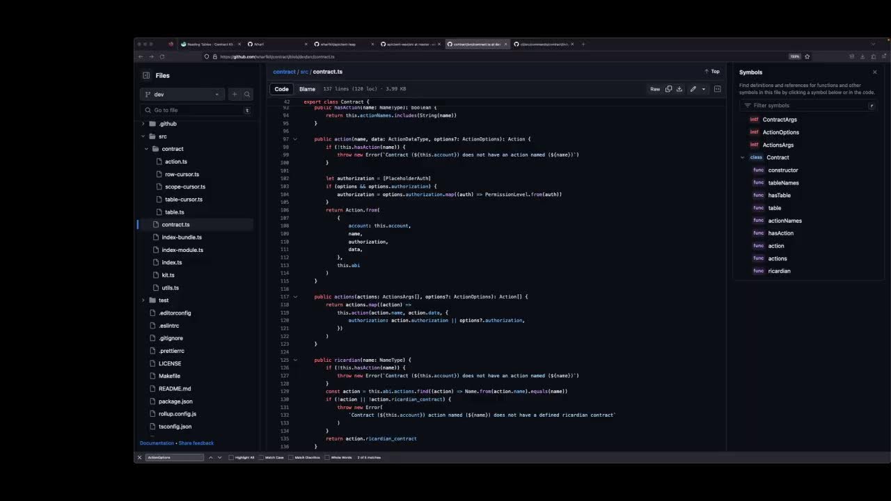The height and width of the screenshot is (501, 891).
Task: Enable Highlight All checkbox
Action: 231,457
